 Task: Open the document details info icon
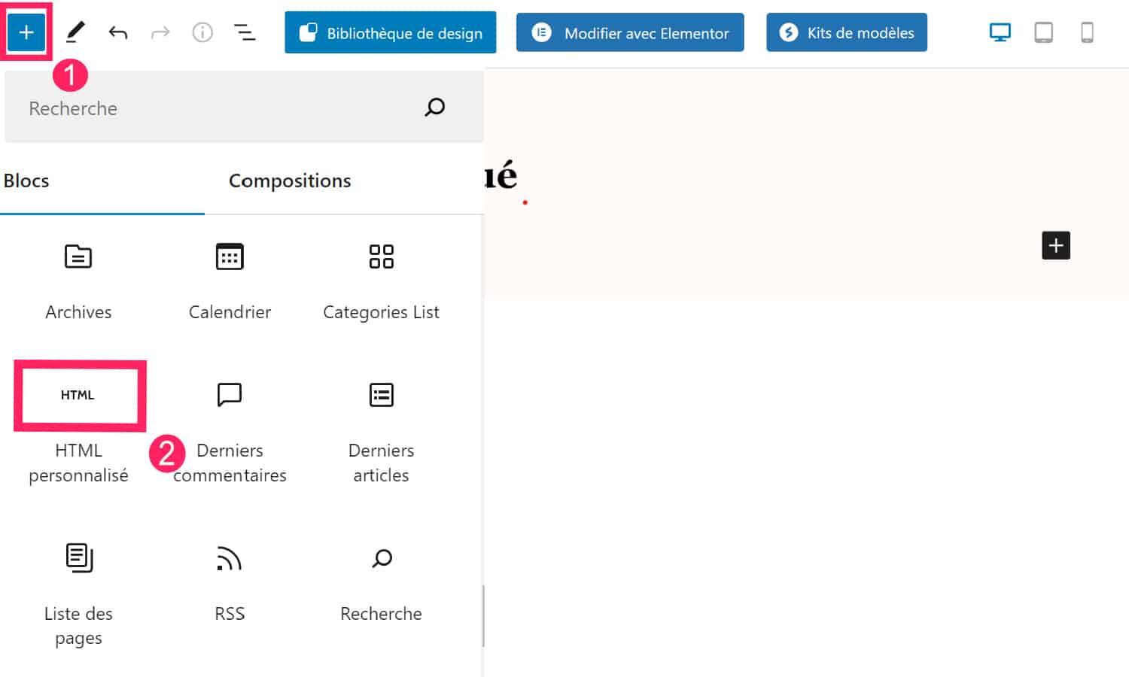[x=202, y=32]
